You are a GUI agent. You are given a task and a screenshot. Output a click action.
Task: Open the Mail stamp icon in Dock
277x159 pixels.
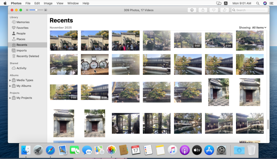pyautogui.click(x=63, y=150)
